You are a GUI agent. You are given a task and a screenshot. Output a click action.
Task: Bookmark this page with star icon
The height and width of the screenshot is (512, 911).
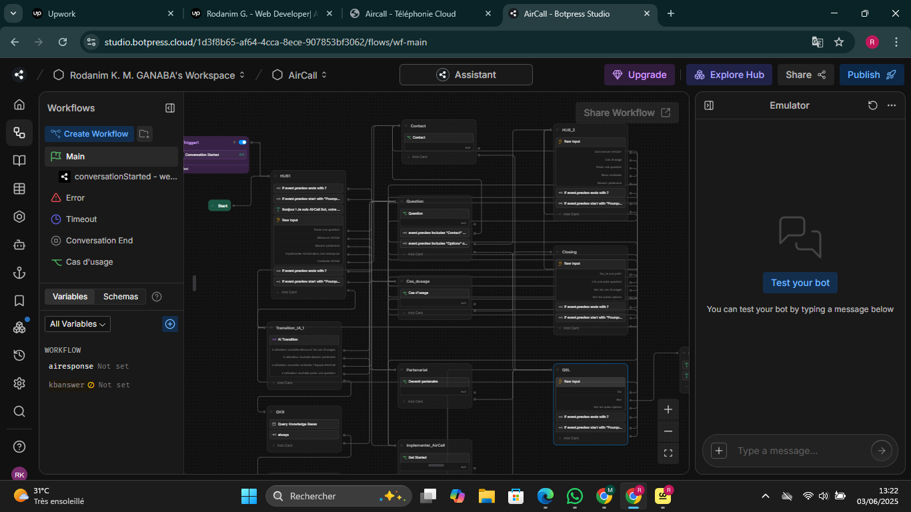839,42
